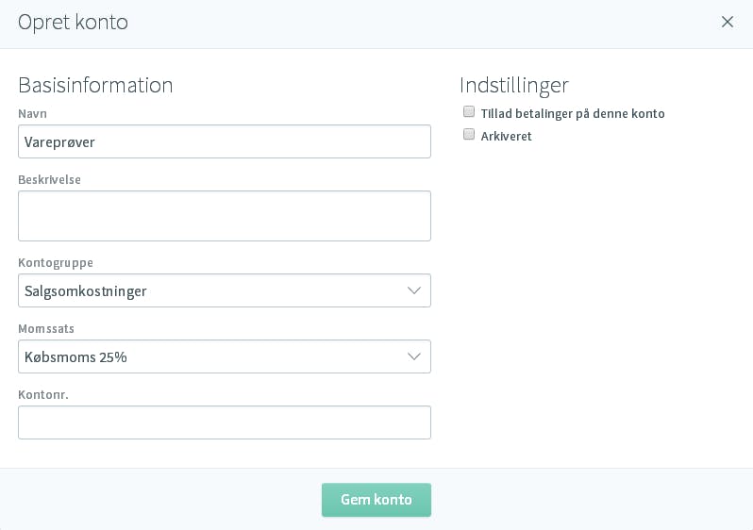Click the Arkiveret label text

[506, 137]
